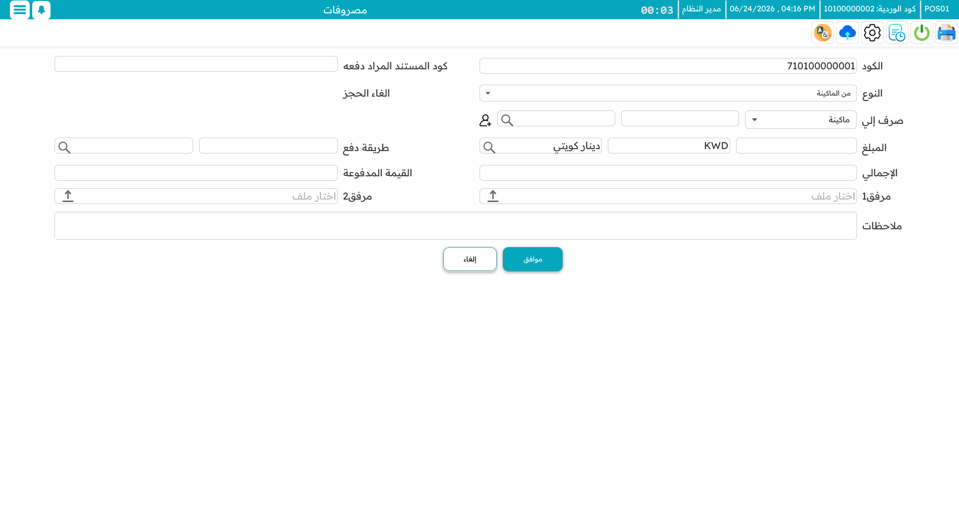Click the upload icon for مرفق2
Image resolution: width=959 pixels, height=519 pixels.
[x=68, y=196]
